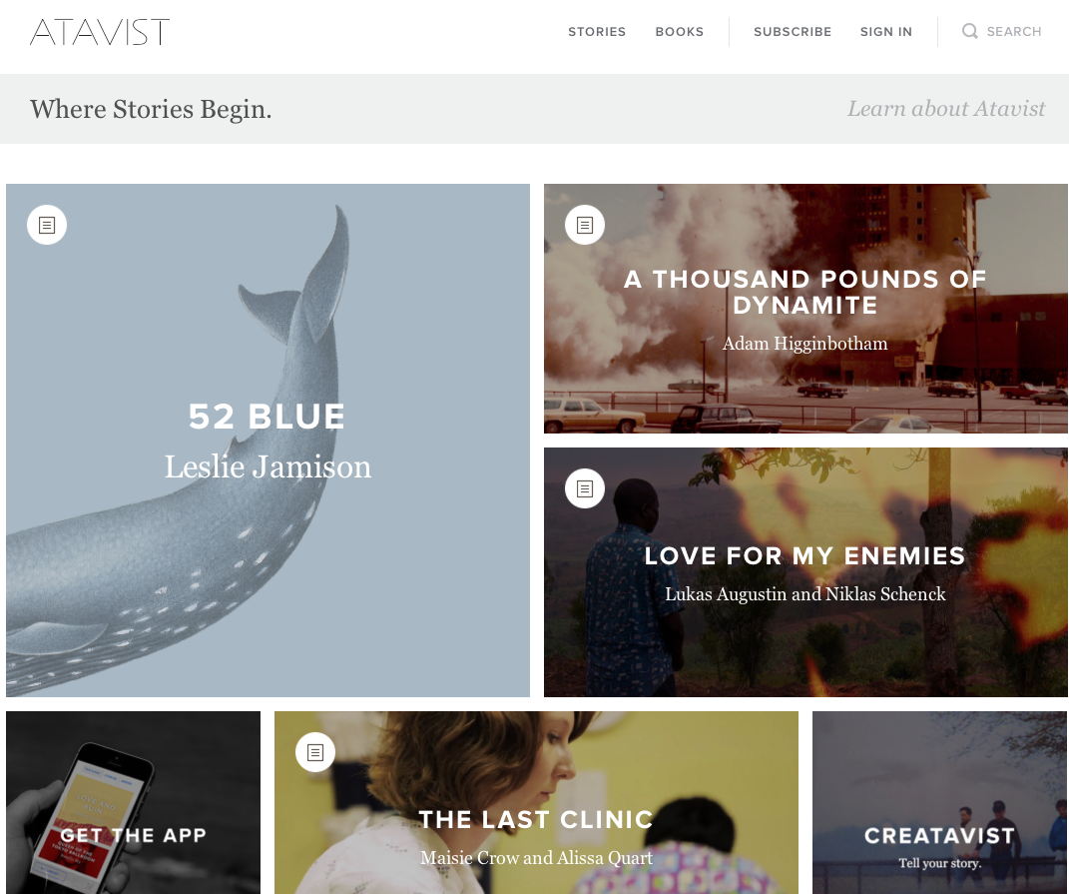Open The Last Clinic story tile
The height and width of the screenshot is (894, 1069).
[x=536, y=802]
